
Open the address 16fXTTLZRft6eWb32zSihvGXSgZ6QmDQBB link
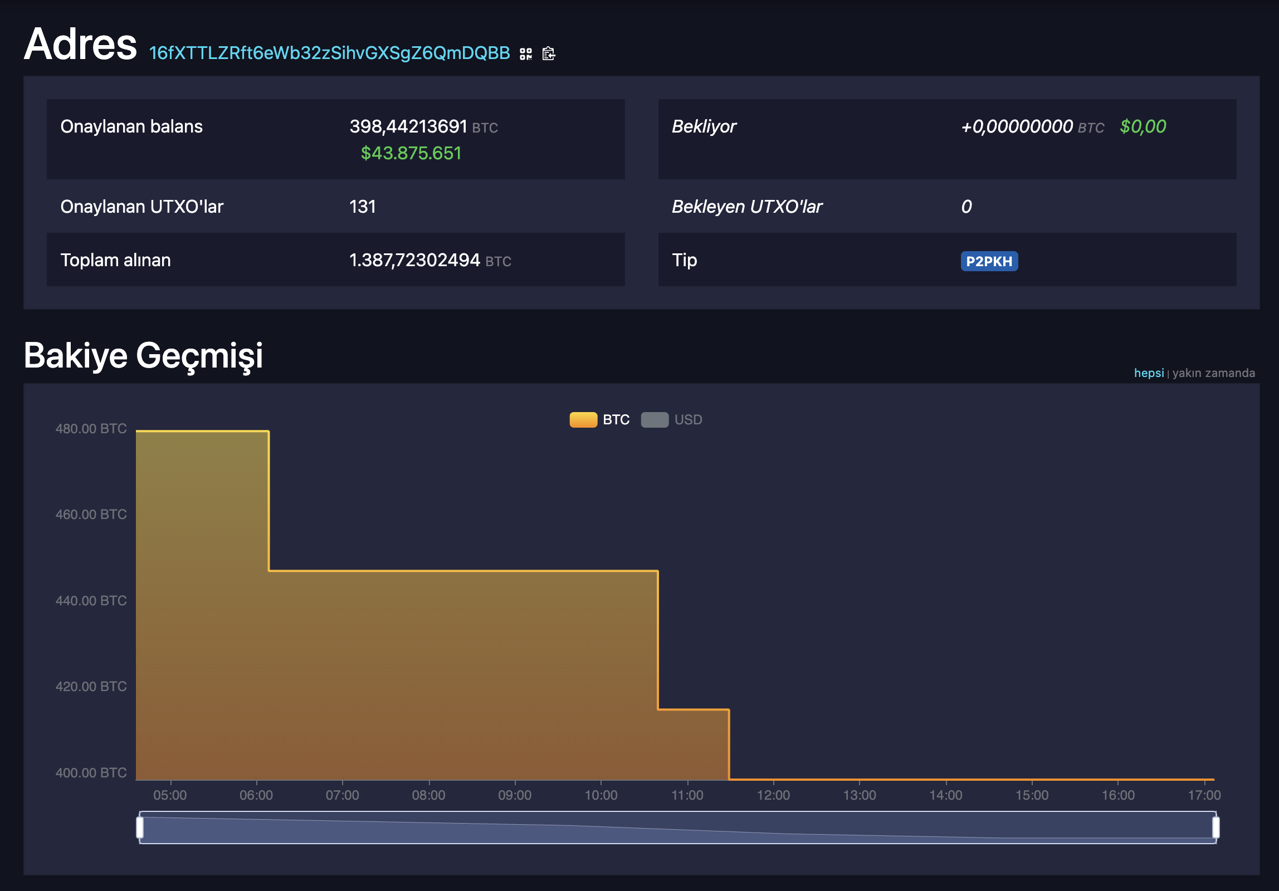(x=329, y=53)
